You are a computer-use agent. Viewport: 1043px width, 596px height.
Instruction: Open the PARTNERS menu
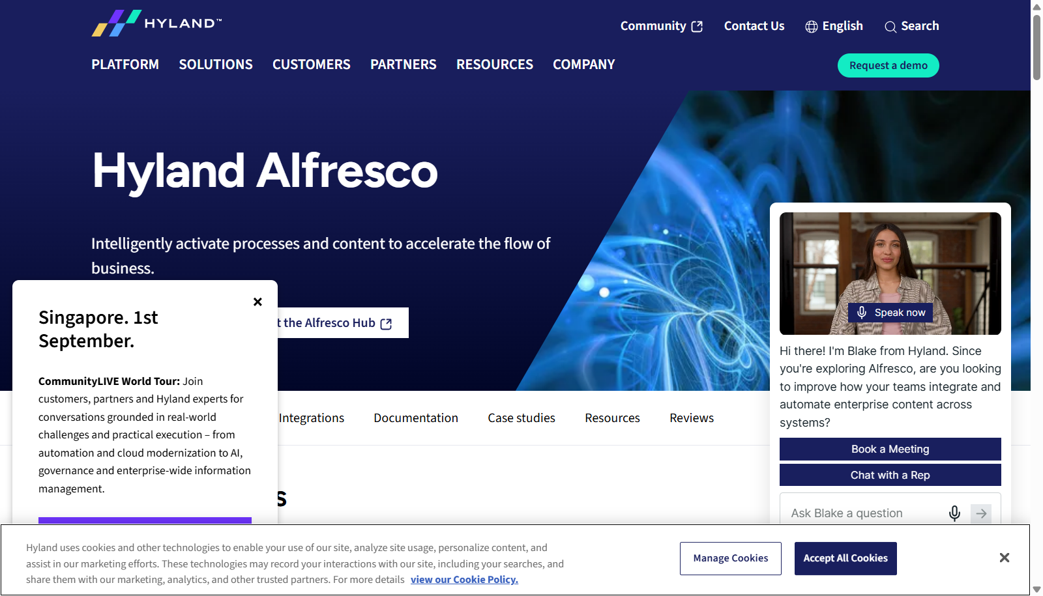[404, 64]
